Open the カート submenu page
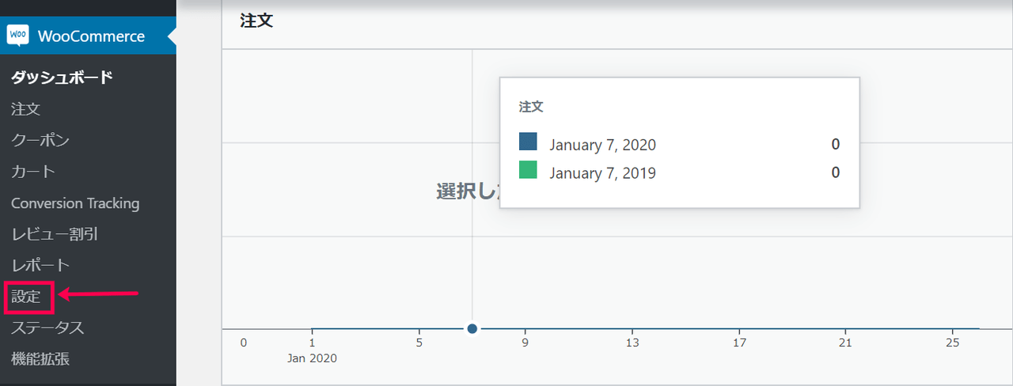 pos(33,172)
